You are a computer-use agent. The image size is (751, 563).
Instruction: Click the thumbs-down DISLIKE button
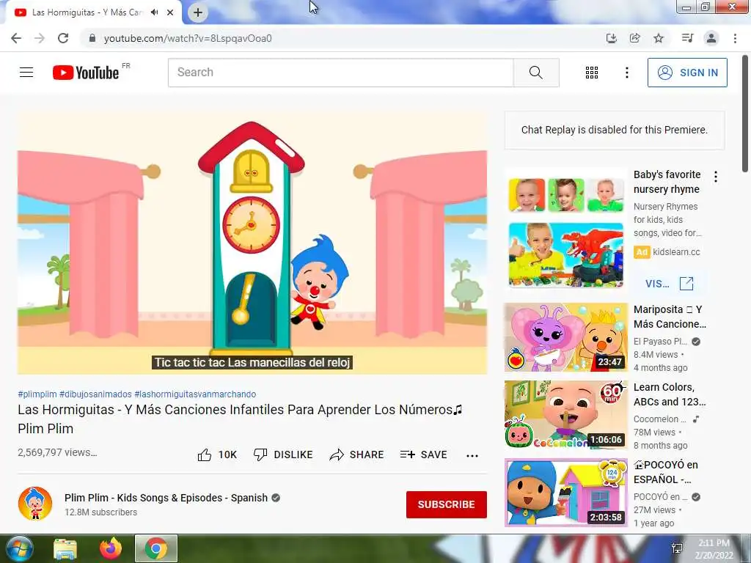point(283,455)
